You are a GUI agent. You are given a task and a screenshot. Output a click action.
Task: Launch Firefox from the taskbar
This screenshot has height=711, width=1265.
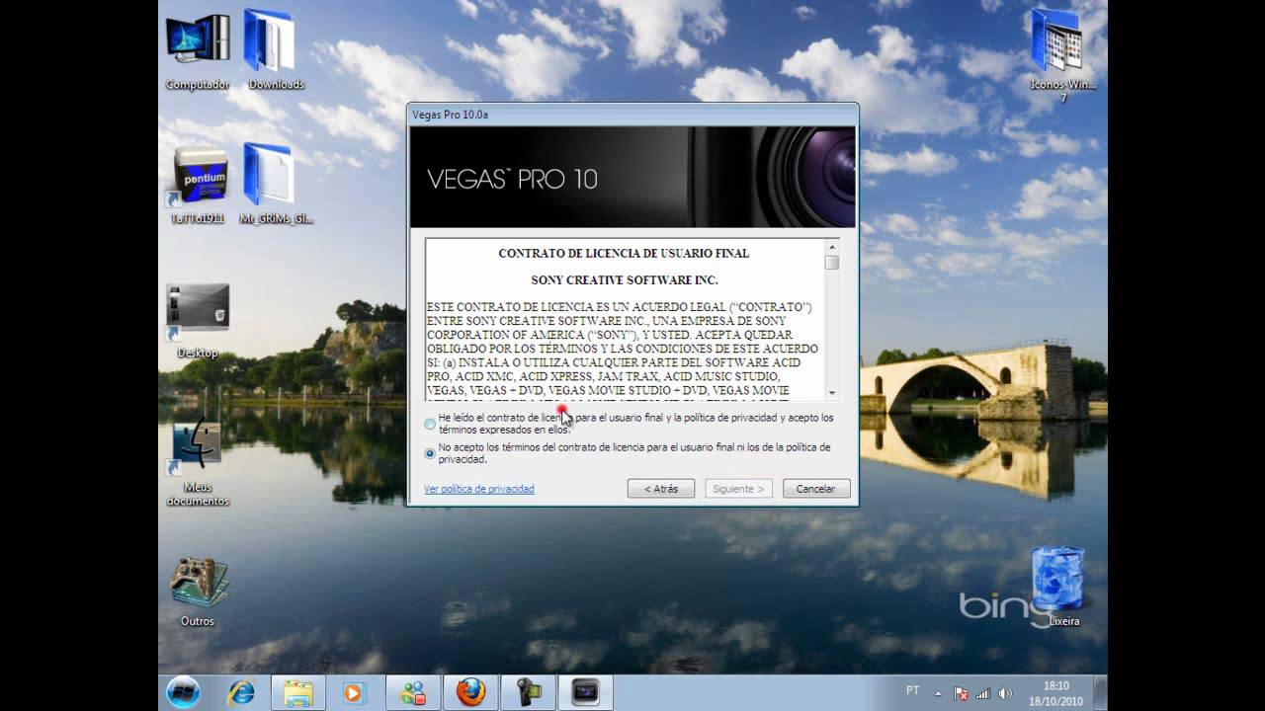470,692
